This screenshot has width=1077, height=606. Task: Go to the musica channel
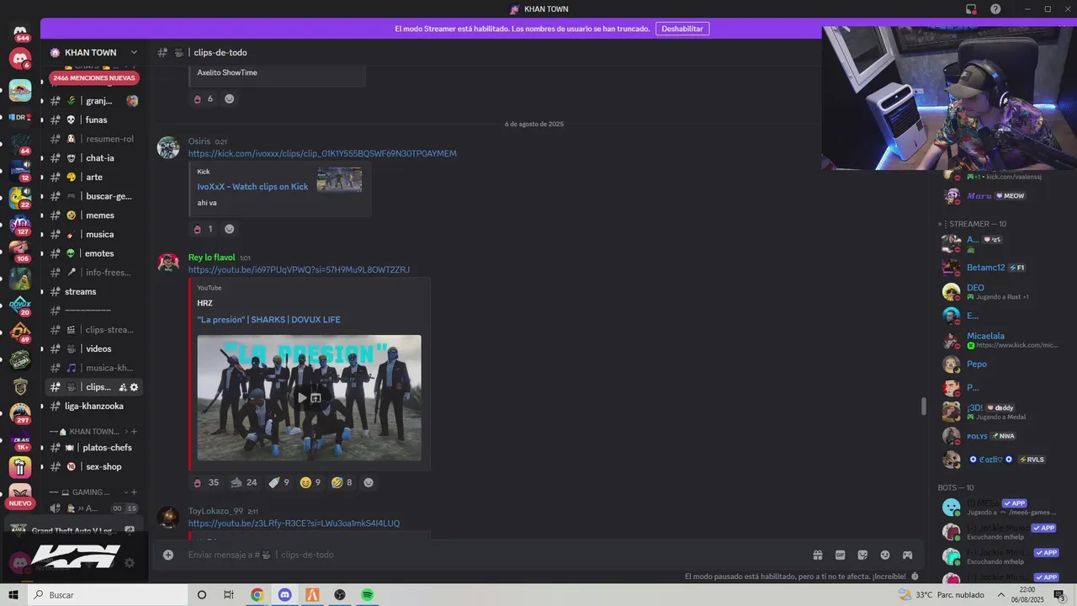click(x=93, y=234)
